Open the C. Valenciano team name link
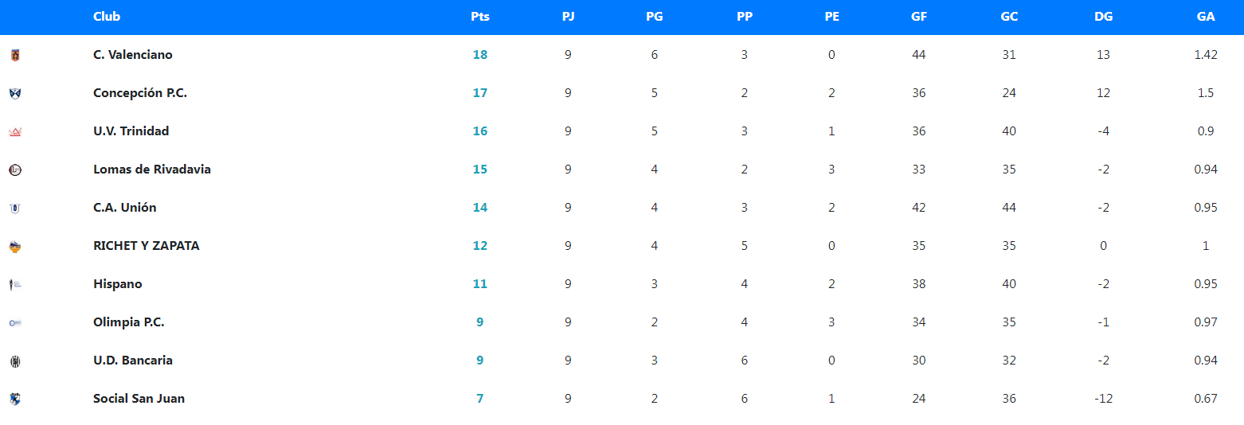 pos(132,55)
